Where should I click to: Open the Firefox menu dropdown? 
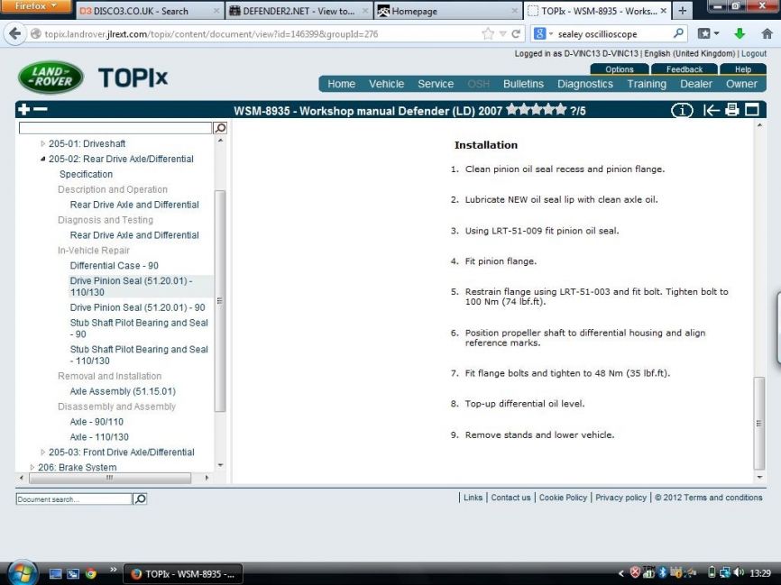coord(35,6)
